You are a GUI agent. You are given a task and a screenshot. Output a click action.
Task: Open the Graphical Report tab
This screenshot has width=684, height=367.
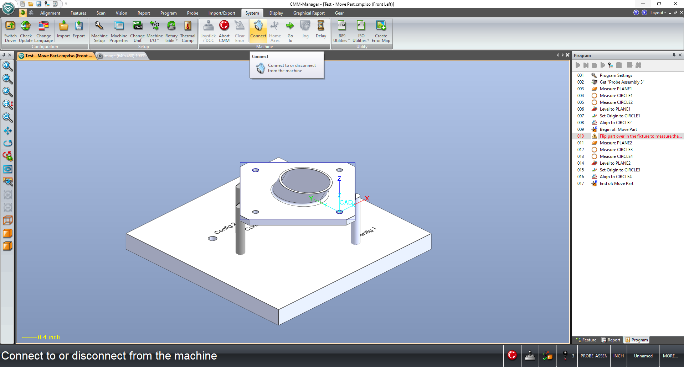point(309,13)
